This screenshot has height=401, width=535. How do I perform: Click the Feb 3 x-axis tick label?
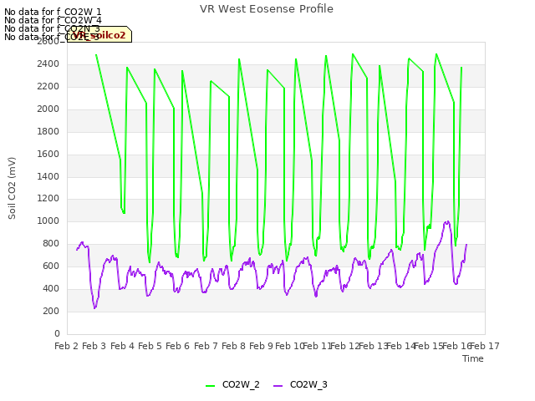pyautogui.click(x=94, y=346)
